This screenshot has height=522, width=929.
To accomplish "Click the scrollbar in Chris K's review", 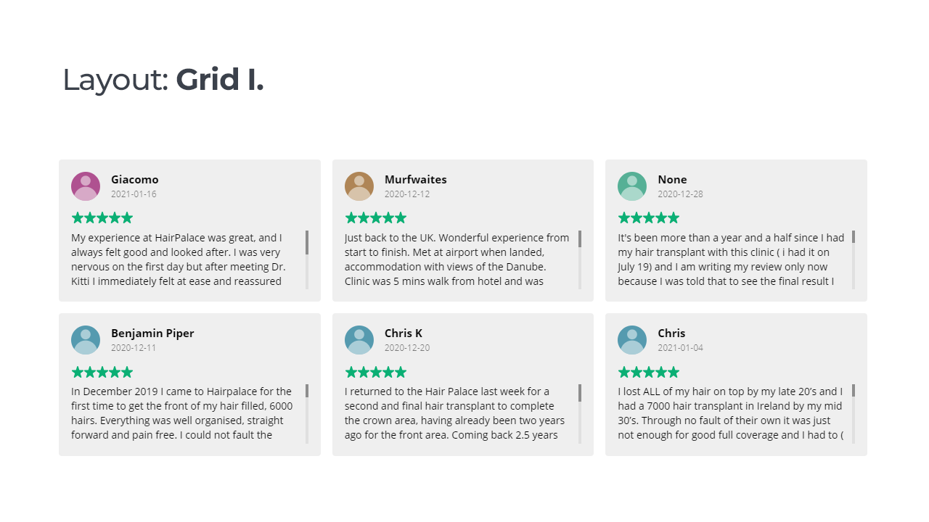I will (x=580, y=413).
